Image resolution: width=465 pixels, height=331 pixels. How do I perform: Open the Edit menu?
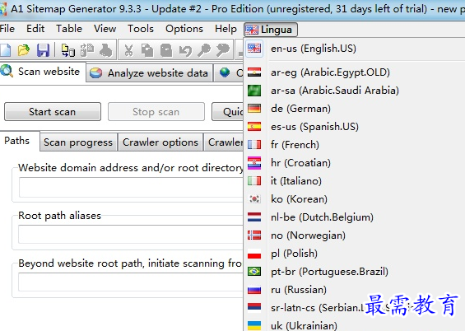[x=35, y=29]
